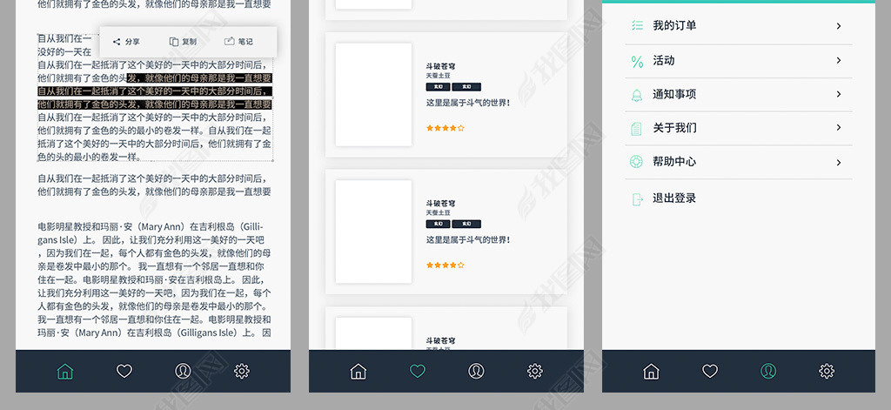This screenshot has width=891, height=410.
Task: Tap the exit icon beside 退出登录
Action: pos(637,198)
